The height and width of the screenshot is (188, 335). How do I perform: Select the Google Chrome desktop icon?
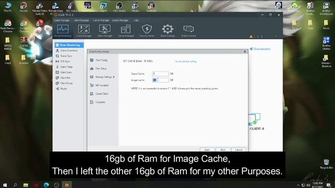[24, 27]
